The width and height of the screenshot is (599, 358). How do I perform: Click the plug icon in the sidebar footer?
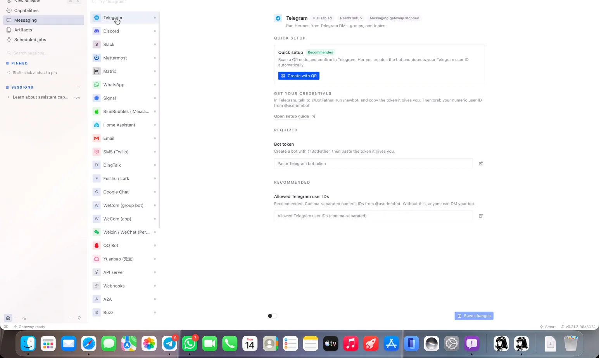79,318
